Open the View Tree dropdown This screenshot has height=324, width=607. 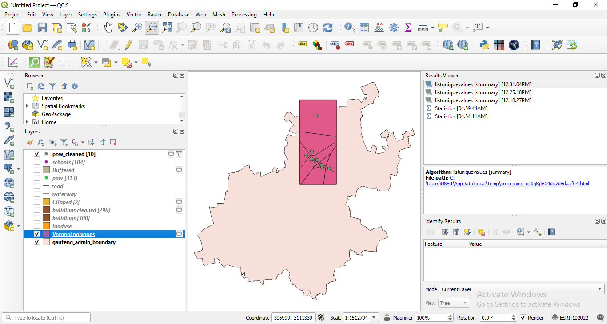coord(454,303)
